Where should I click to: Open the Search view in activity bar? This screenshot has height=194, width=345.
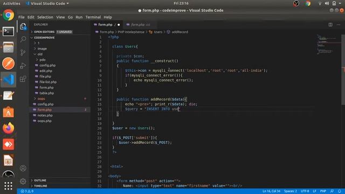coord(23,39)
